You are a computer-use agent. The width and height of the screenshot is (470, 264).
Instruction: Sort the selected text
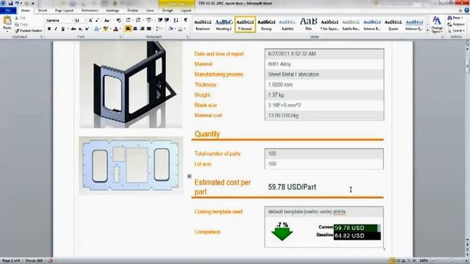tap(176, 21)
